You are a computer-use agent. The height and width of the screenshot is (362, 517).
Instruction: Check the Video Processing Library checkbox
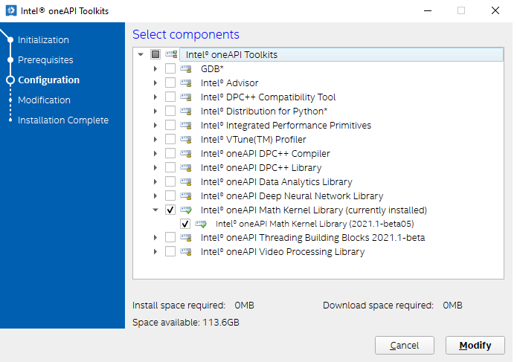pyautogui.click(x=170, y=252)
